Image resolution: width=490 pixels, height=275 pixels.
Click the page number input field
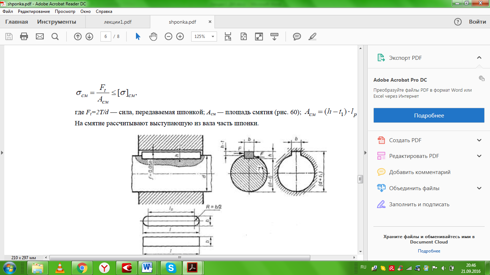(x=106, y=37)
